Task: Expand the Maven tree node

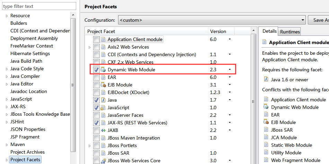Action: tap(7, 145)
